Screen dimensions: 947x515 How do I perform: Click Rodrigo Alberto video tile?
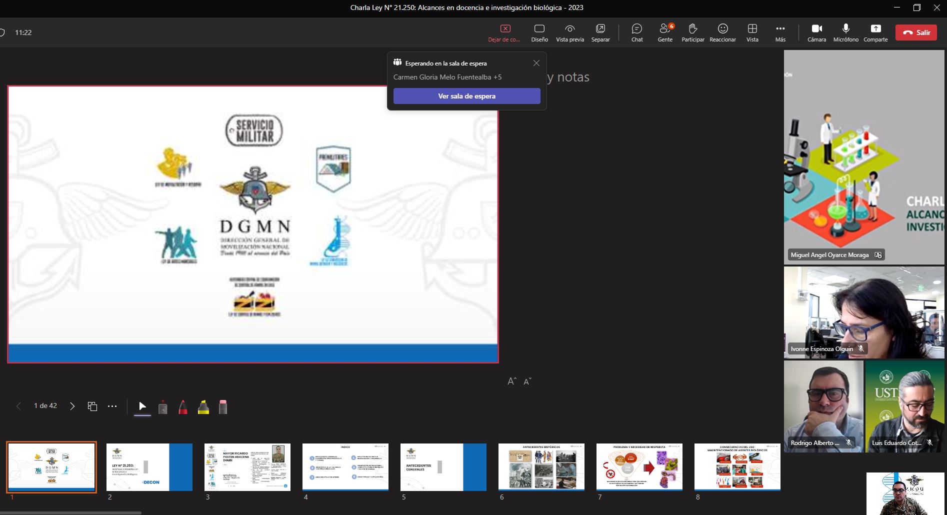(x=823, y=406)
